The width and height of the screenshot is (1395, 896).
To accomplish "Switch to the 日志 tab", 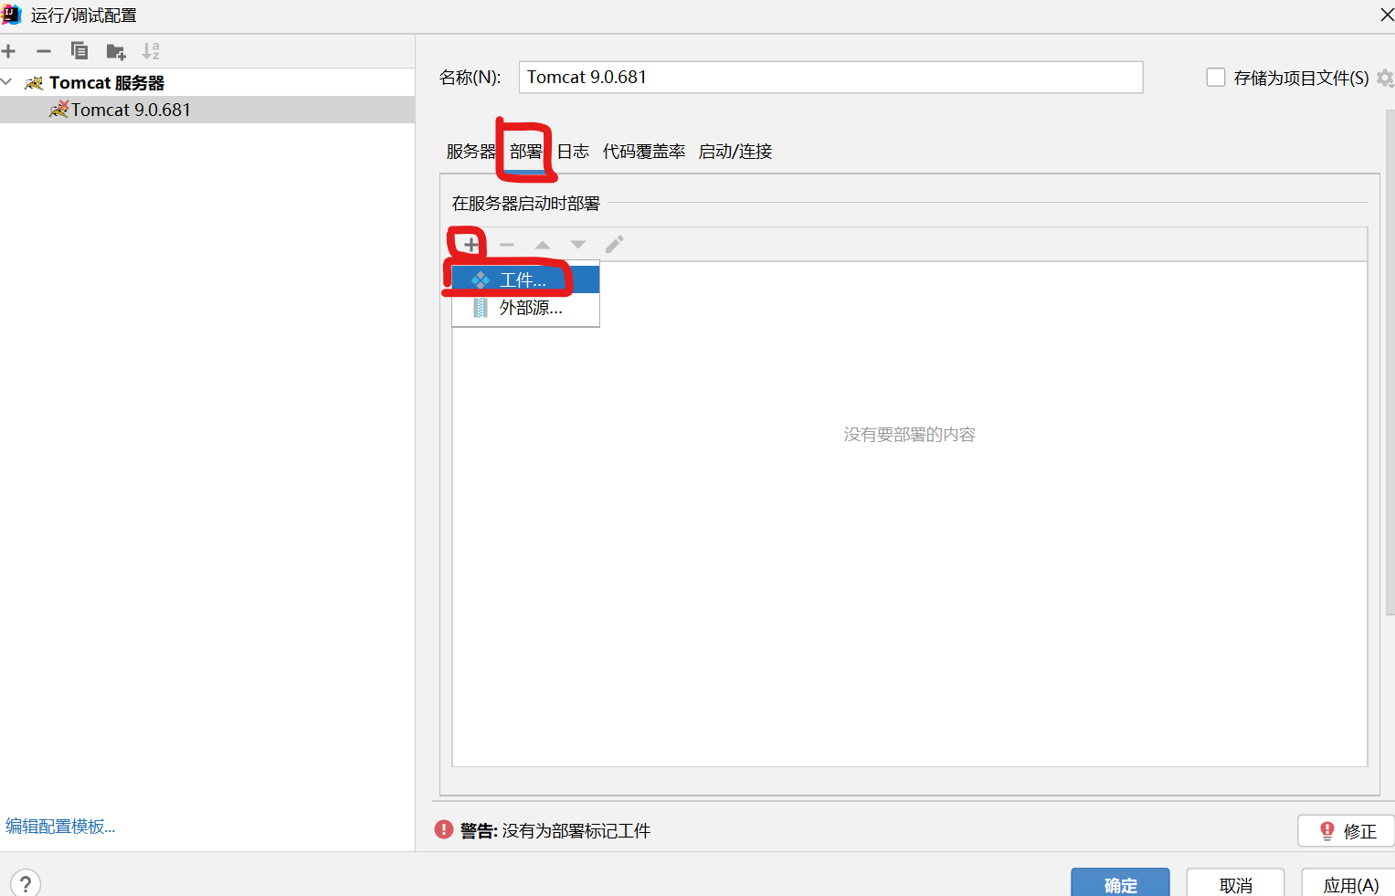I will point(573,152).
